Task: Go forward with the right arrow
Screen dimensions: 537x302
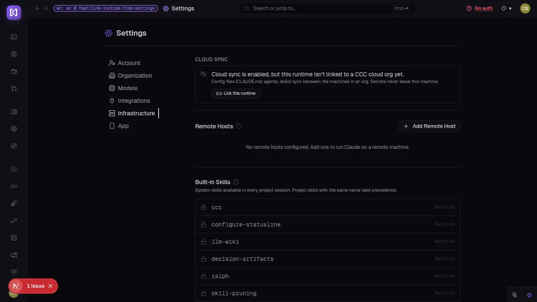Action: 45,8
